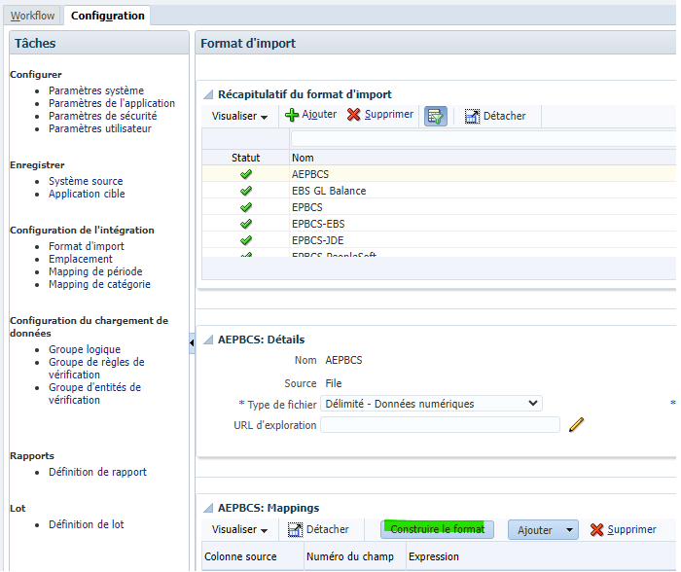Open Paramètres système link
This screenshot has height=572, width=681.
click(96, 90)
